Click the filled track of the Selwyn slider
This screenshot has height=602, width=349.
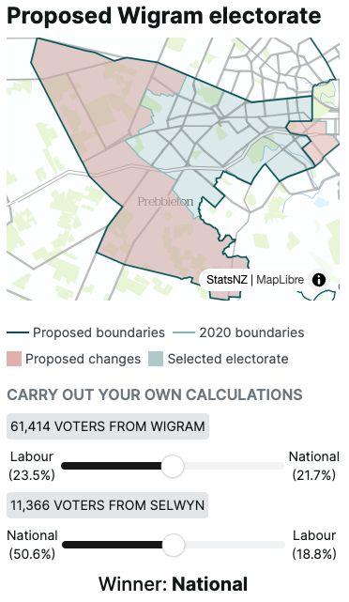click(x=113, y=545)
